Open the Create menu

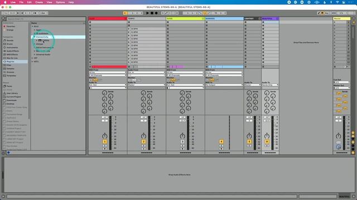(39, 2)
